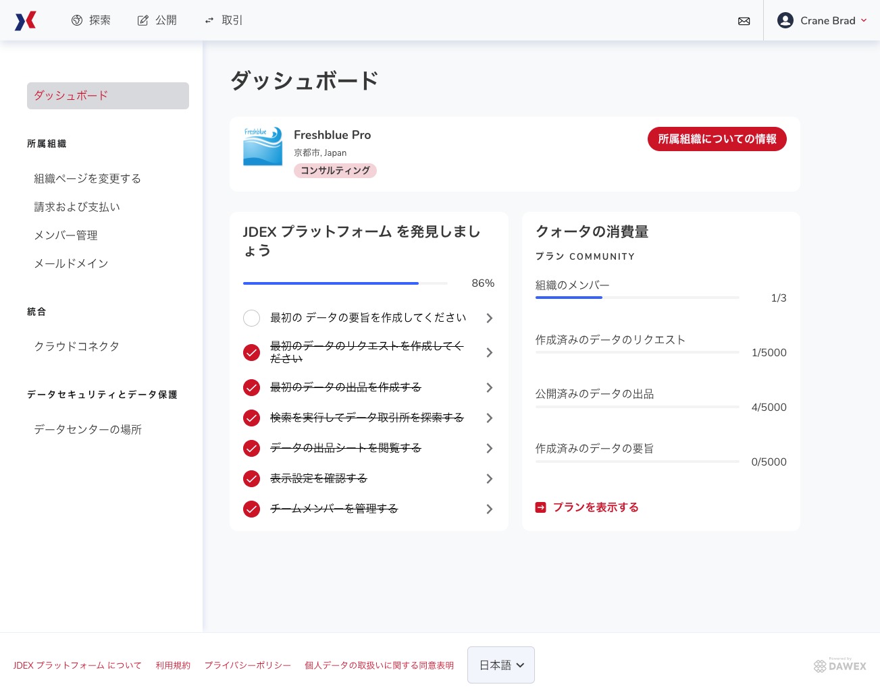The height and width of the screenshot is (697, 880).
Task: Open 組織ページを変更する in the sidebar
Action: [x=88, y=179]
